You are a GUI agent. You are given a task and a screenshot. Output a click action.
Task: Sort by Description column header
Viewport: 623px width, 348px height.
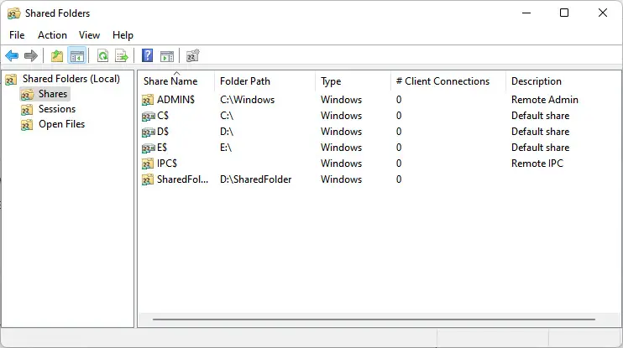pyautogui.click(x=563, y=81)
